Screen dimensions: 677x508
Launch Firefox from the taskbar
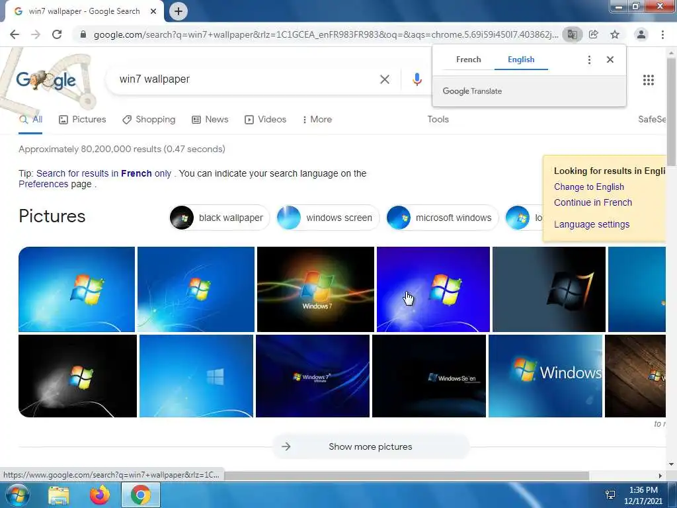click(x=100, y=495)
